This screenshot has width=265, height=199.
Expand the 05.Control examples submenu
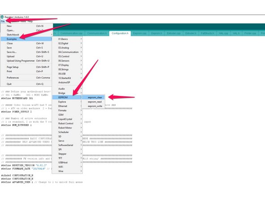tap(67, 56)
